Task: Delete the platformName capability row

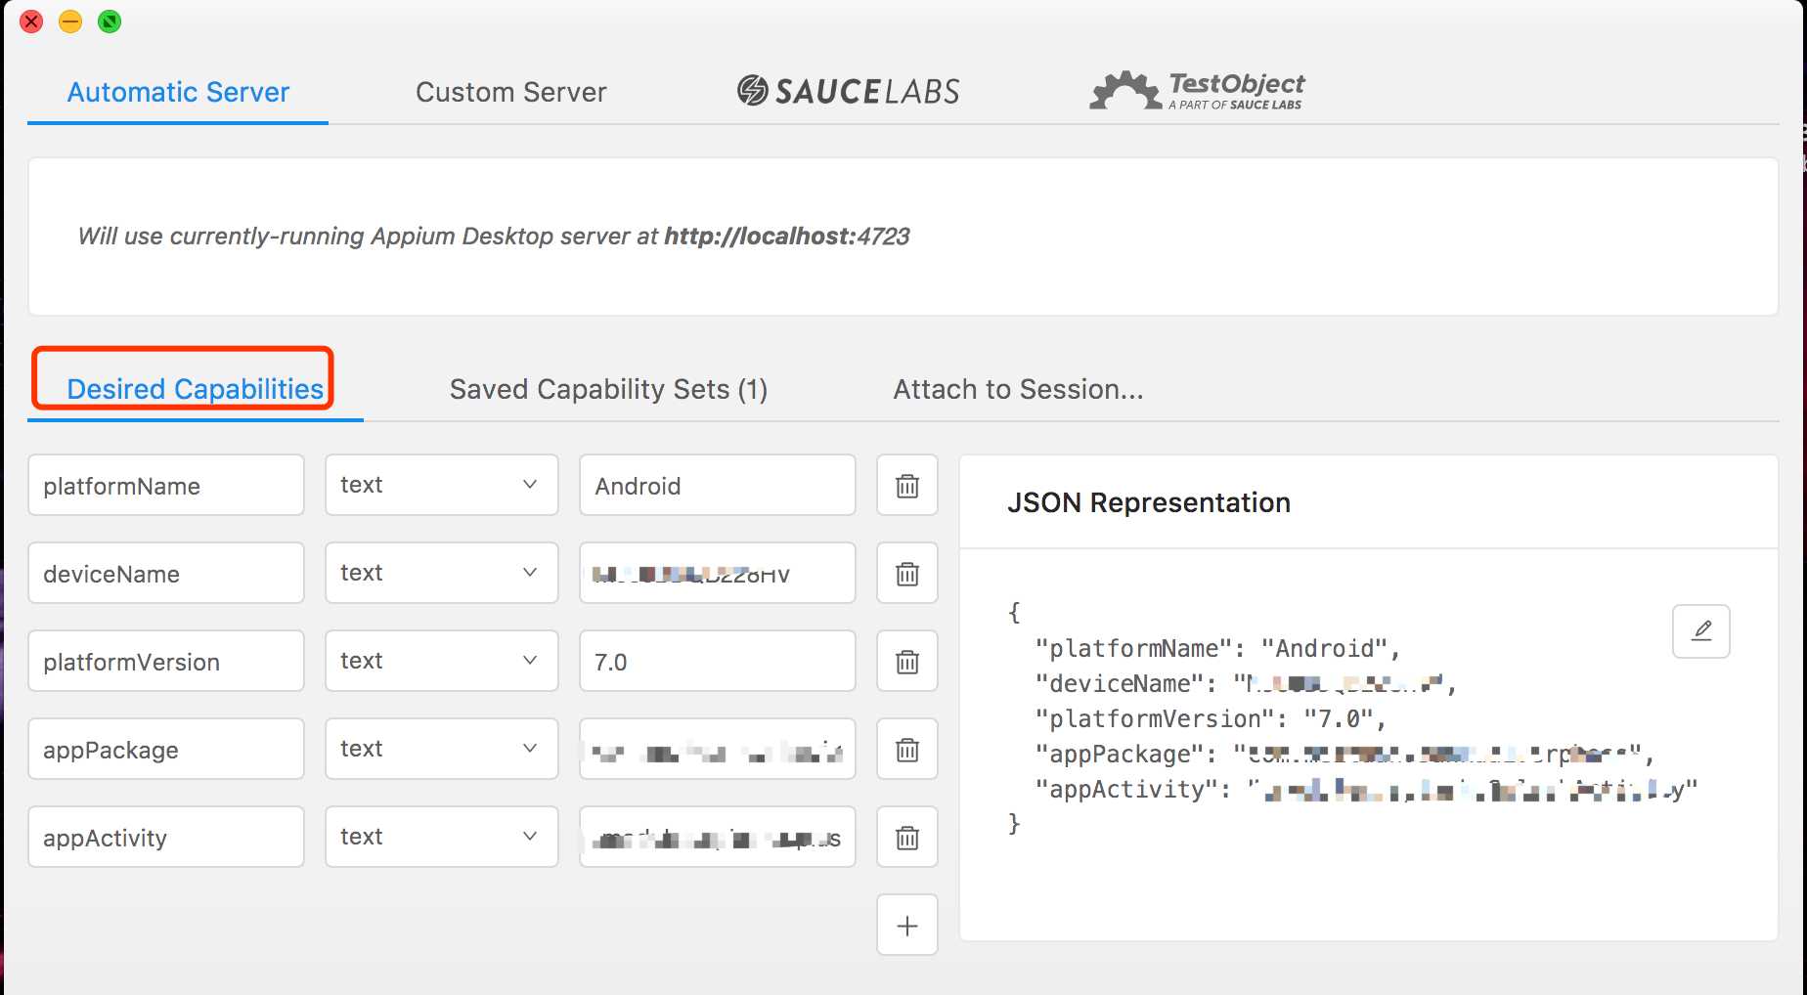Action: 907,485
